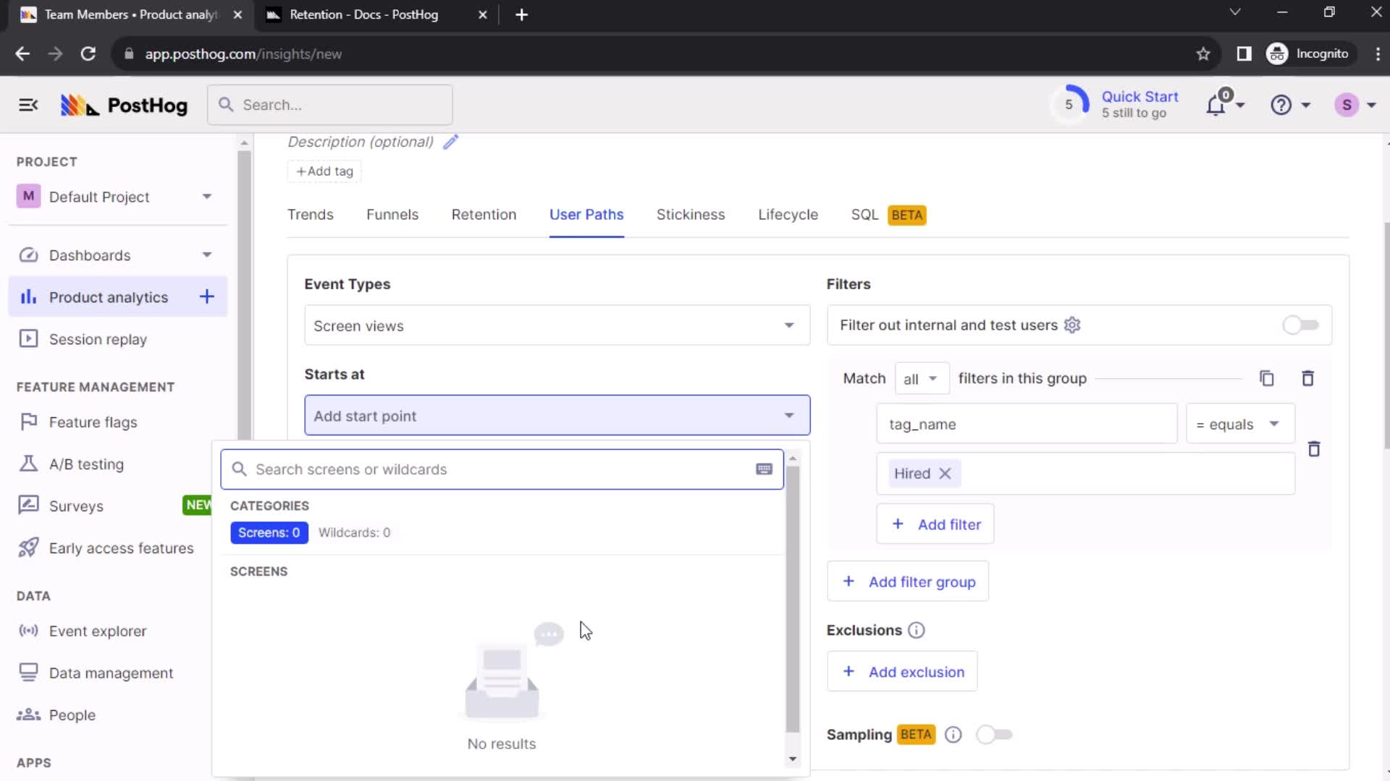Viewport: 1390px width, 781px height.
Task: Click the Event explorer icon
Action: click(x=29, y=631)
